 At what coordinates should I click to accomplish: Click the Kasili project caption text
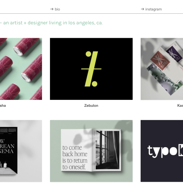tap(180, 106)
